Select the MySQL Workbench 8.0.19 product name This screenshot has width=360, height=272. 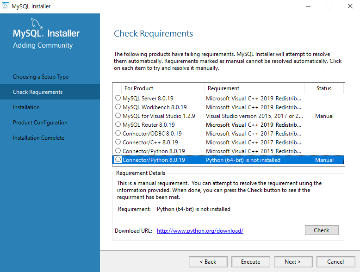point(155,107)
